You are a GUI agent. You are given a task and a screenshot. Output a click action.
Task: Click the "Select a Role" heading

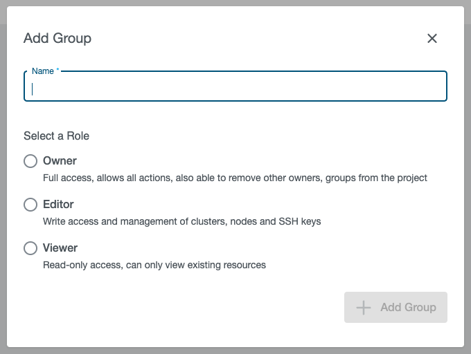tap(56, 136)
